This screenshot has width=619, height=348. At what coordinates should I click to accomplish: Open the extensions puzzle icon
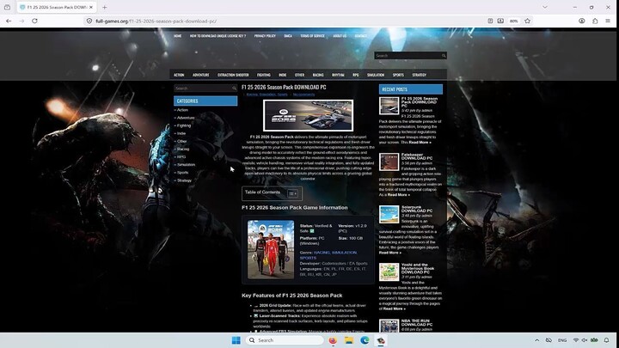click(x=595, y=21)
